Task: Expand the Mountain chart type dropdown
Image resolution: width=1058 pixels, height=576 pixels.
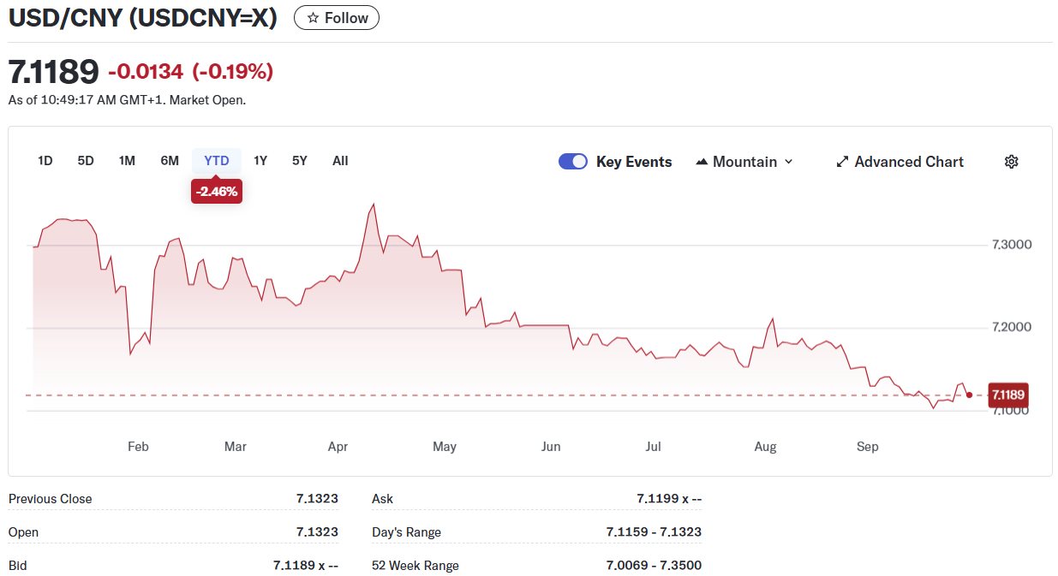Action: pyautogui.click(x=788, y=162)
